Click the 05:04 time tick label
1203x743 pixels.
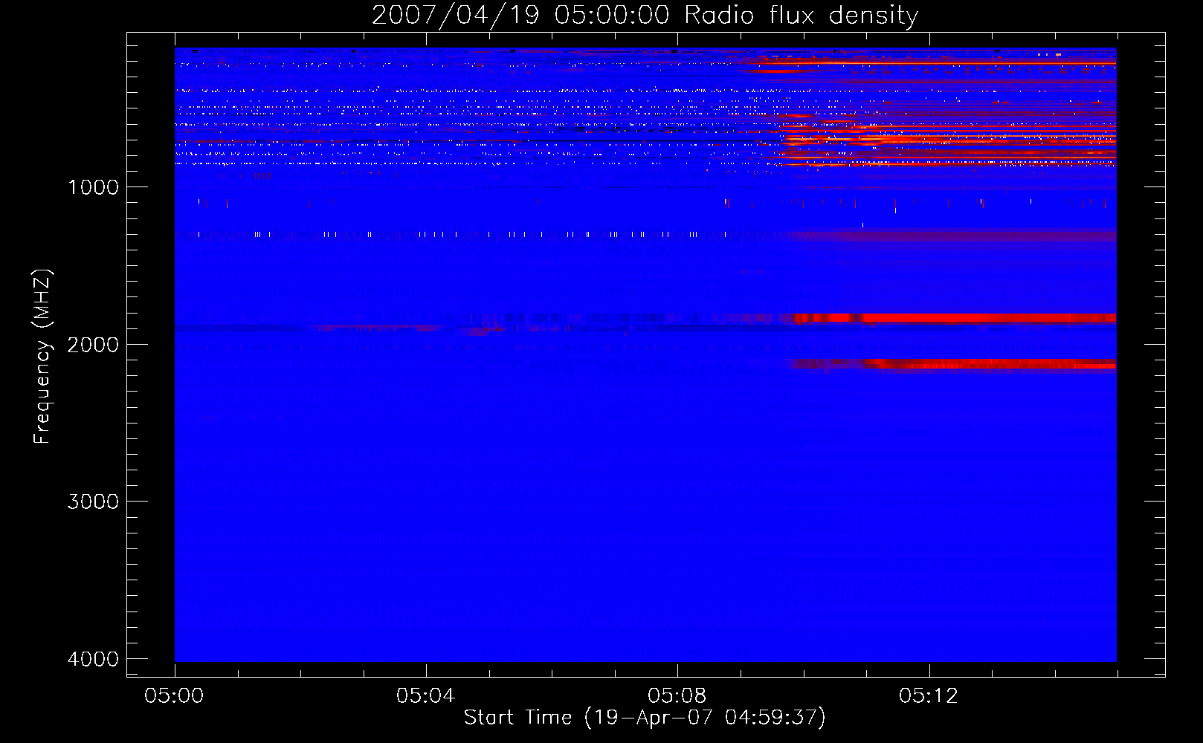click(x=426, y=695)
